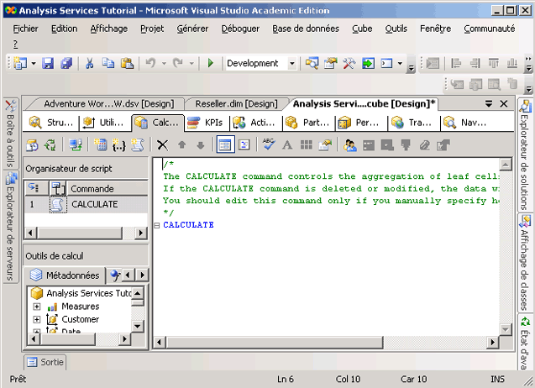Click the Paste clipboard icon
This screenshot has width=535, height=388.
click(x=127, y=63)
